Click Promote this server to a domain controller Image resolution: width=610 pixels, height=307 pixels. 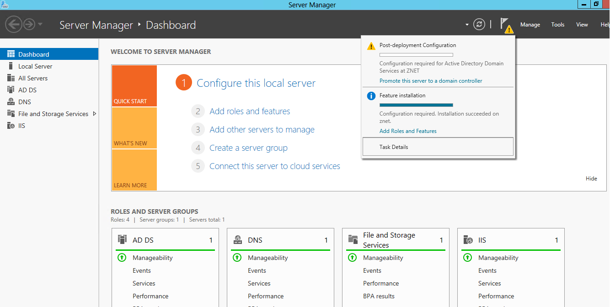431,81
